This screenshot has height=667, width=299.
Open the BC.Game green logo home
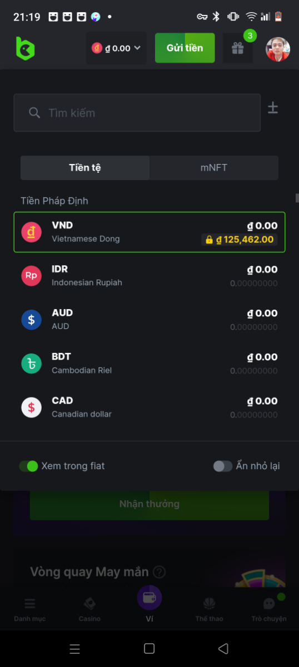[25, 48]
